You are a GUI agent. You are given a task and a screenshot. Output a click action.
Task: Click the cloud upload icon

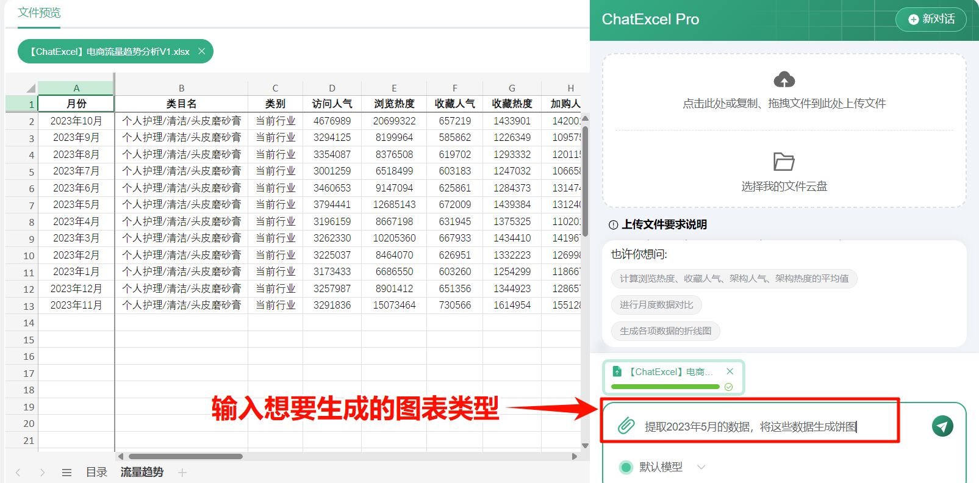click(x=784, y=80)
